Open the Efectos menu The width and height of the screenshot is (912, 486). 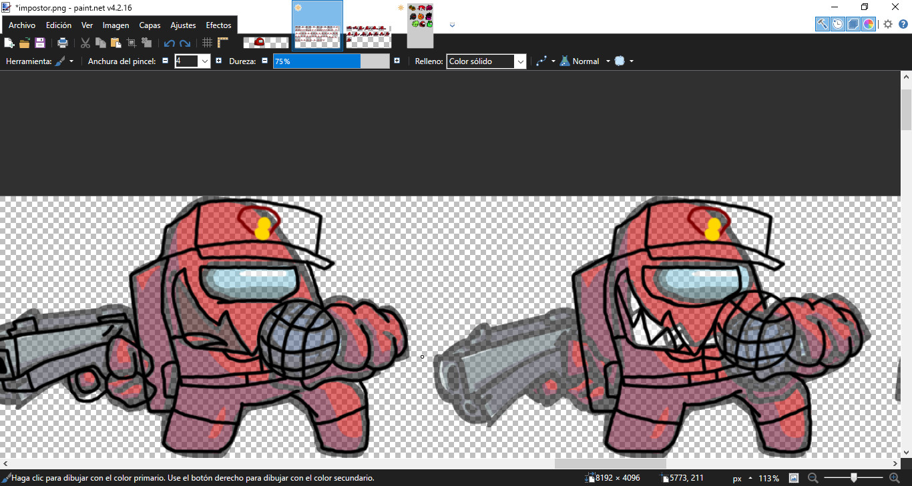point(218,25)
